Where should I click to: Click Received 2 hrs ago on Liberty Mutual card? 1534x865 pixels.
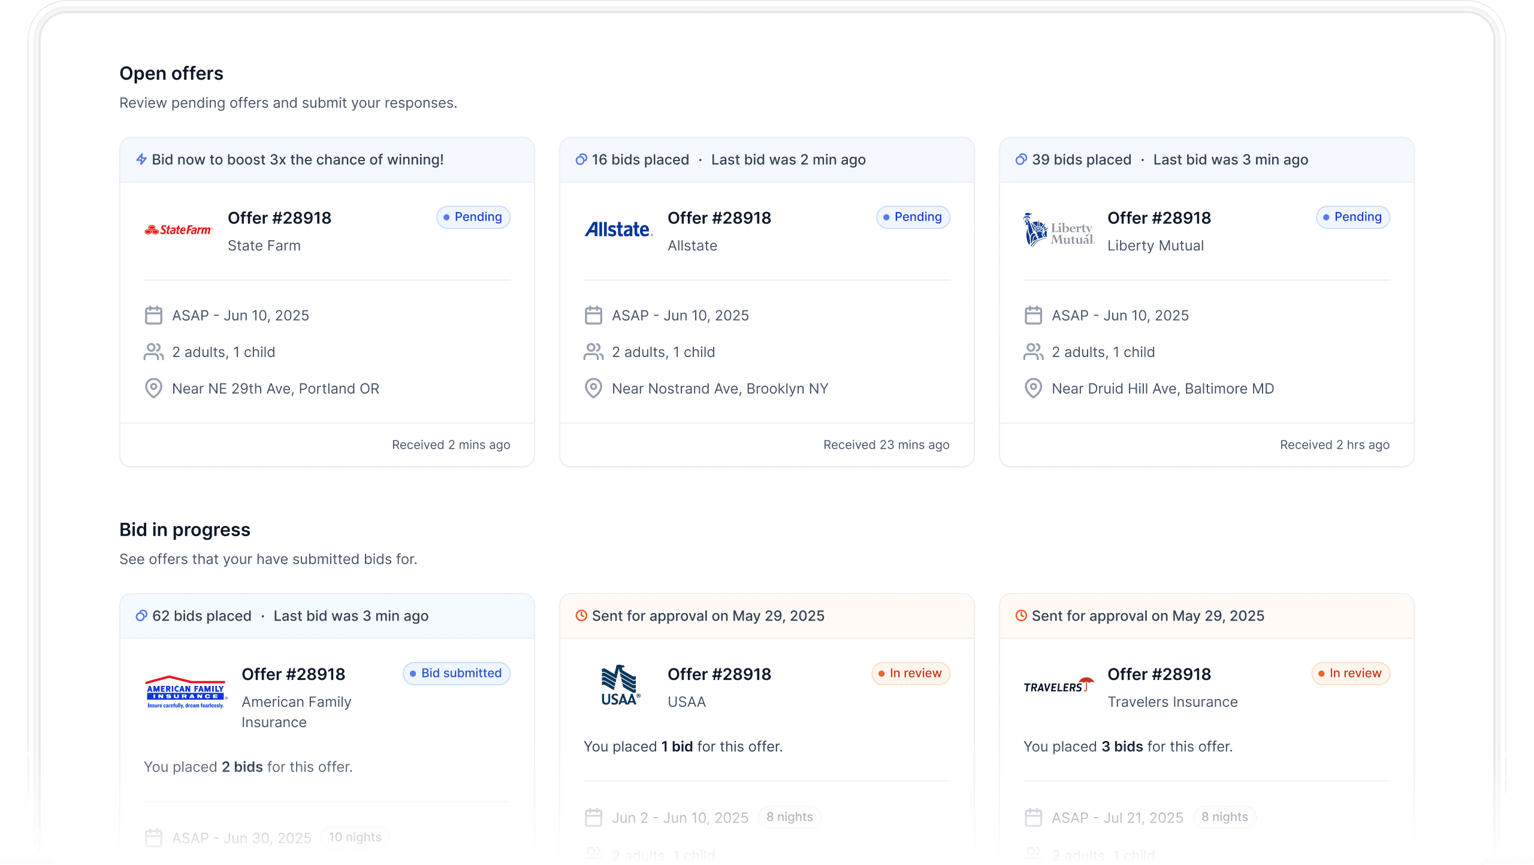(x=1334, y=444)
